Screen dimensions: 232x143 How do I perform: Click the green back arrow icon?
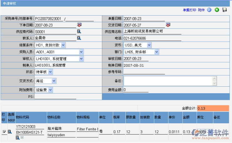pos(217,10)
